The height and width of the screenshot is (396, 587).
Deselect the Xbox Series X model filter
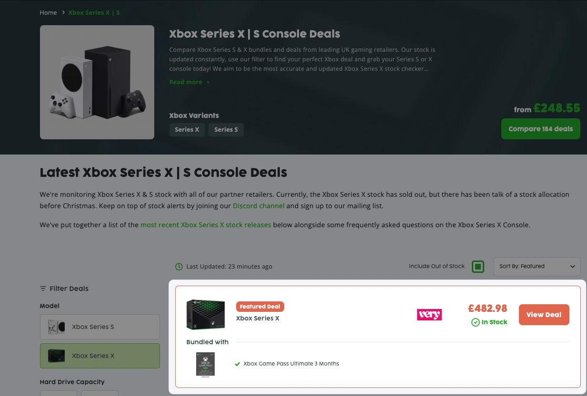coord(100,356)
